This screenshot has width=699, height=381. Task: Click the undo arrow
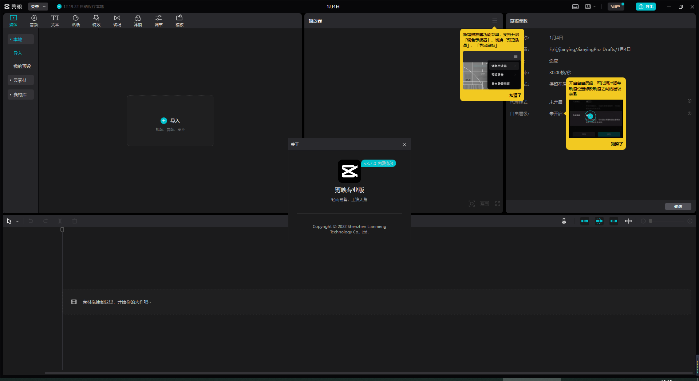[31, 221]
